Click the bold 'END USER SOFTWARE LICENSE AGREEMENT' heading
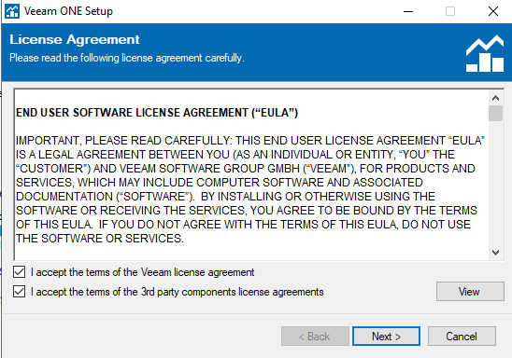 click(x=132, y=113)
